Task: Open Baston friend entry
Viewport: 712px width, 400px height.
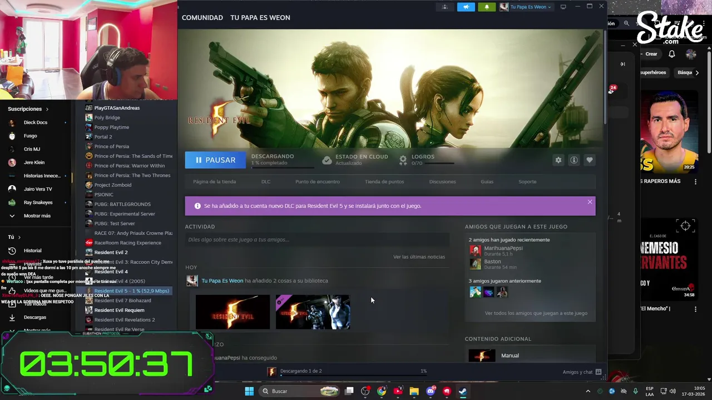Action: pos(492,264)
